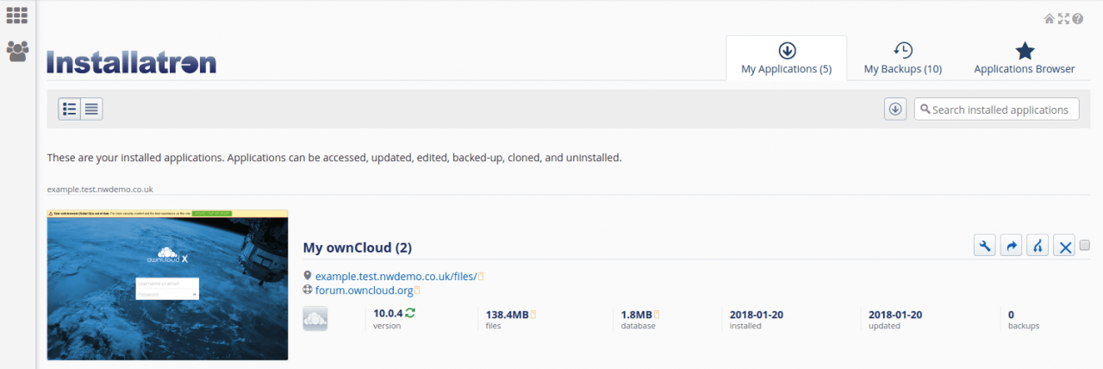Click the home icon at top right

1049,18
